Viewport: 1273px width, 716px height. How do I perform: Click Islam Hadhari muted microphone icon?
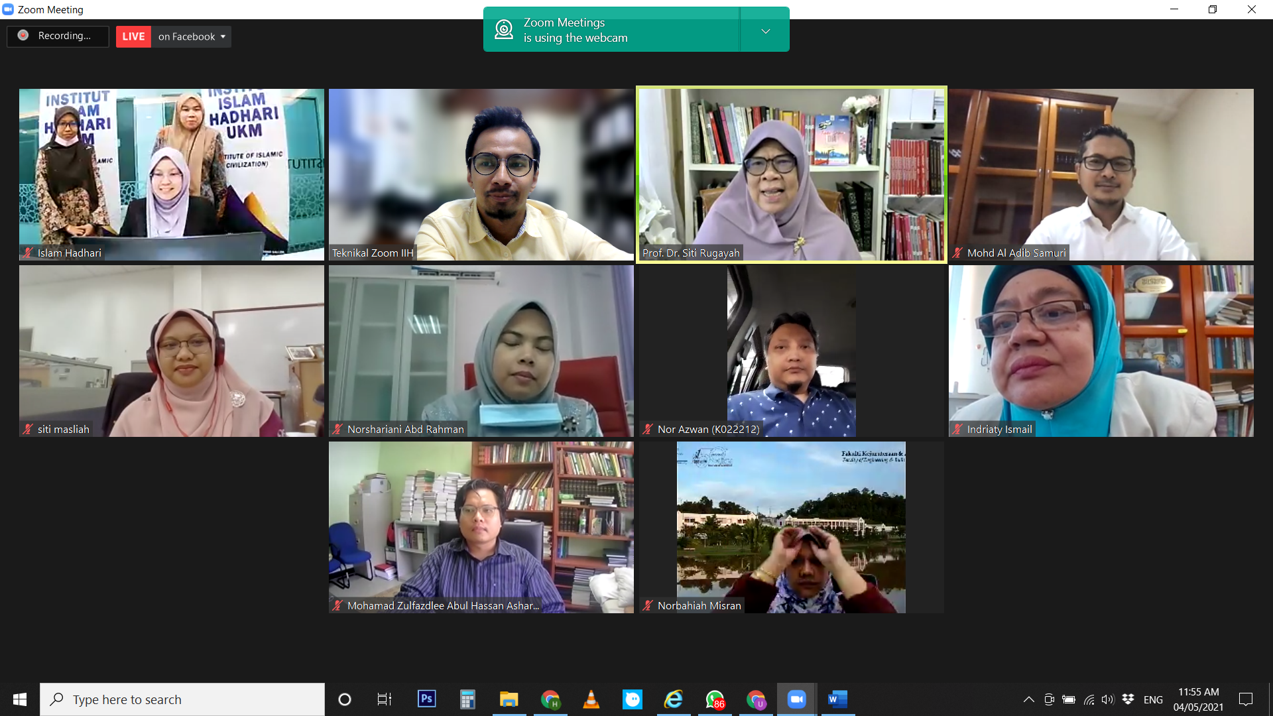coord(28,253)
